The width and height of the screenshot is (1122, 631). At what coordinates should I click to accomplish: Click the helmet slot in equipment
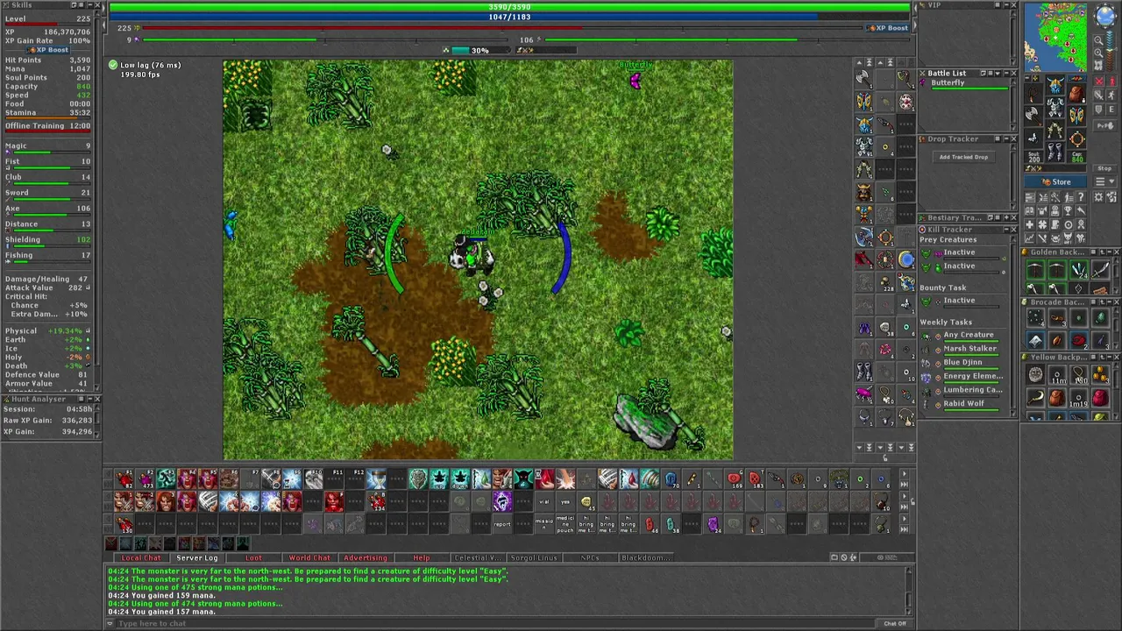1055,85
